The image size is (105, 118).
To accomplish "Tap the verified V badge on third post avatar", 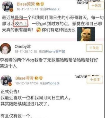I will 10,84.
